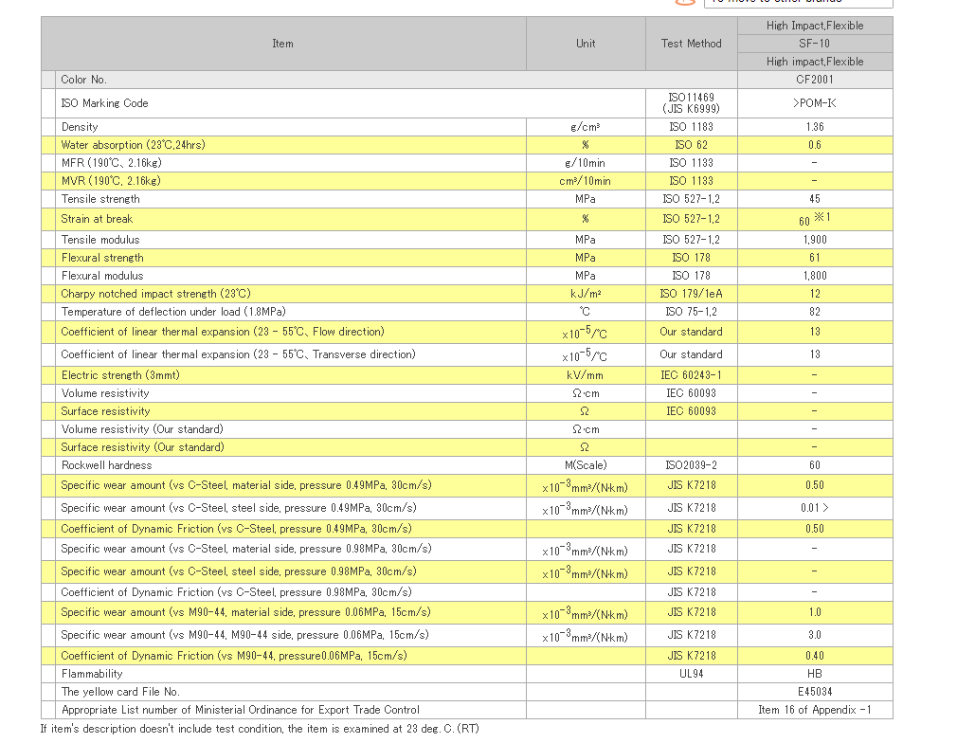Screen dimensions: 957x743
Task: Select the density value "1.36"
Action: [815, 127]
